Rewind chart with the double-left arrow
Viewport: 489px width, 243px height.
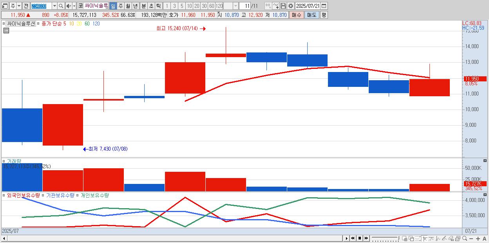[353, 238]
